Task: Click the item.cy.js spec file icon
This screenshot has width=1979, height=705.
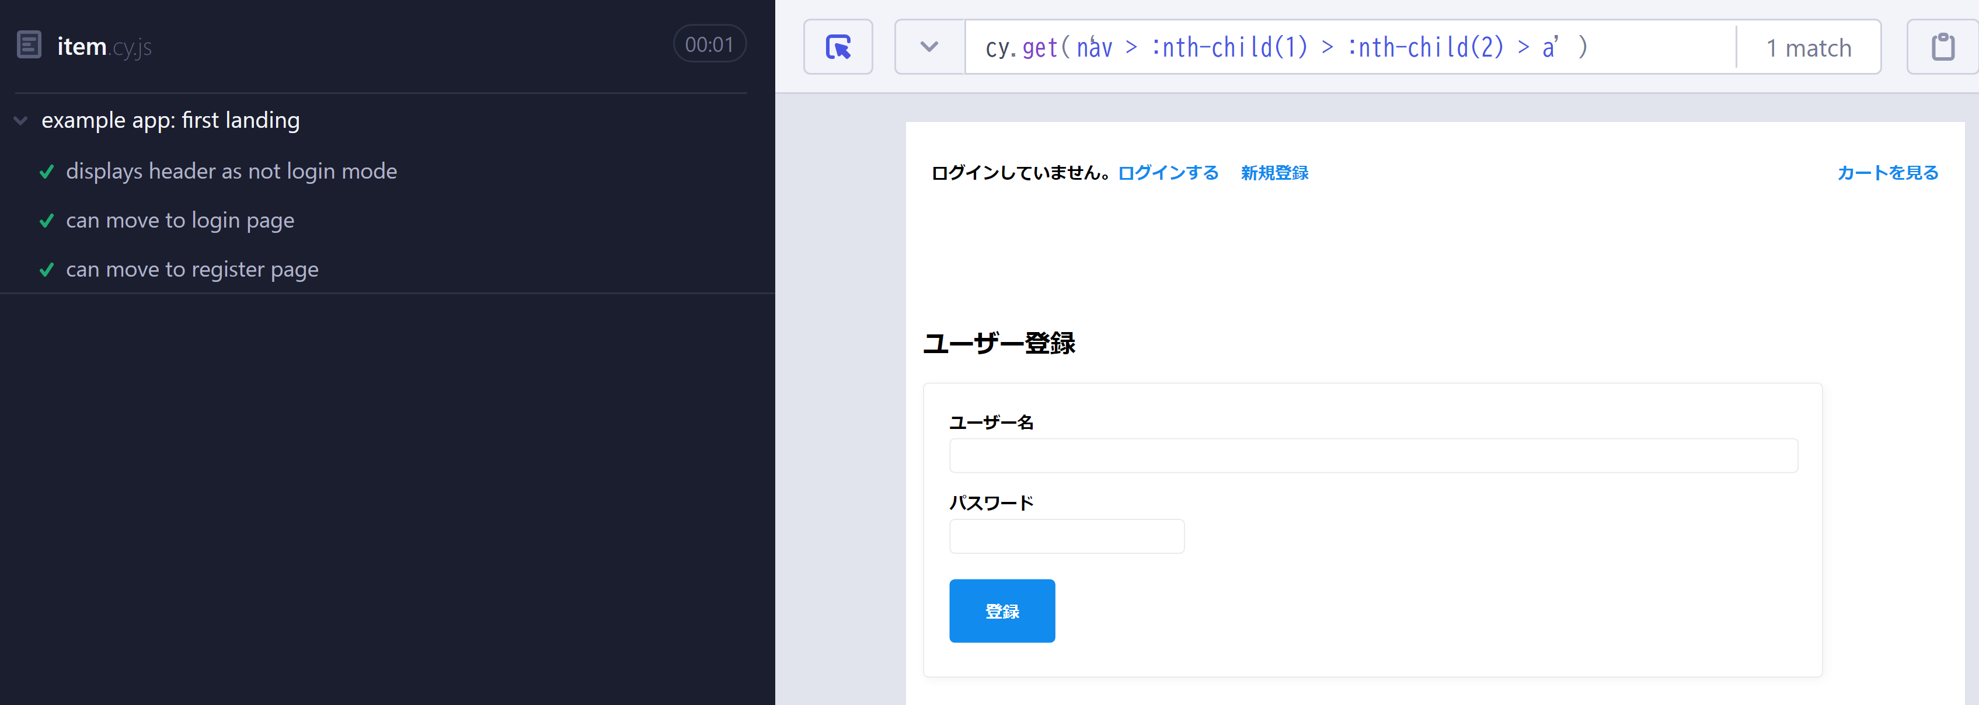Action: [29, 46]
